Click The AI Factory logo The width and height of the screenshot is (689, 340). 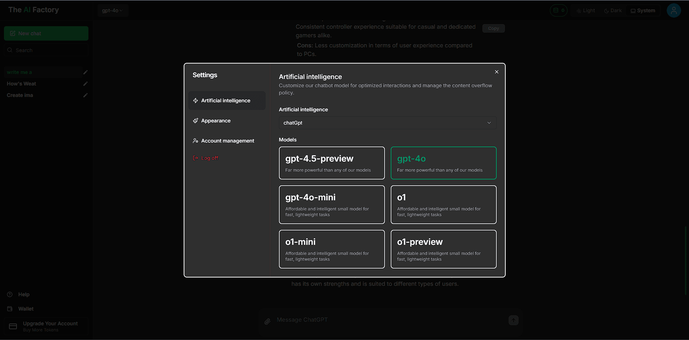[x=33, y=10]
